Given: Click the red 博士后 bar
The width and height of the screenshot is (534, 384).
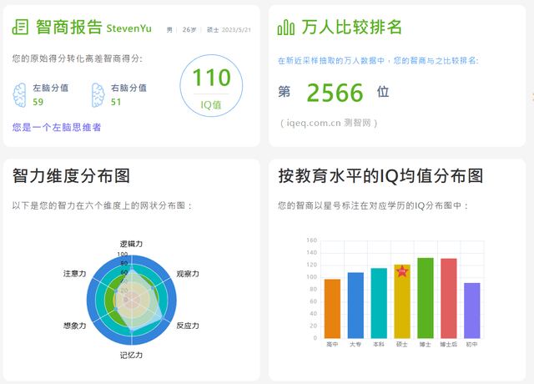Looking at the screenshot, I should click(x=449, y=299).
